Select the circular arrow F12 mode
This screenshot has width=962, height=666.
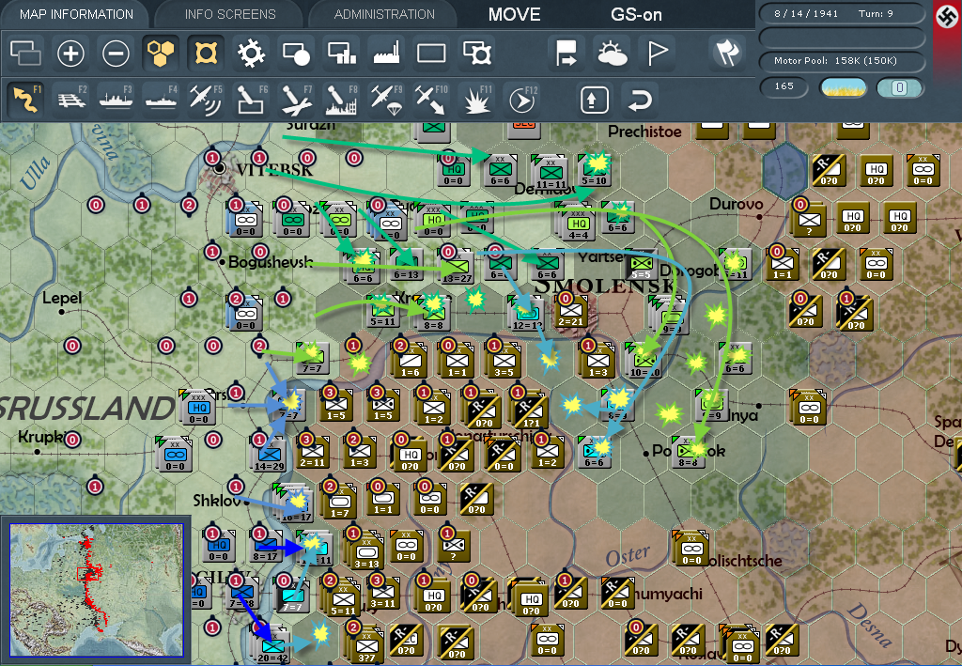click(x=522, y=100)
